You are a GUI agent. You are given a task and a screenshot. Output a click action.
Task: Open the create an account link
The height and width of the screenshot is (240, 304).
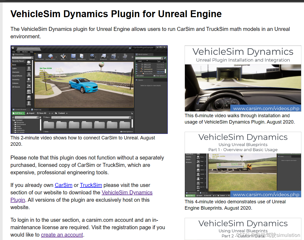pos(62,235)
